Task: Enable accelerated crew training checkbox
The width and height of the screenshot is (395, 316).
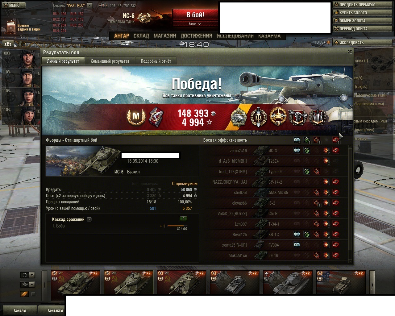Action: (23, 44)
